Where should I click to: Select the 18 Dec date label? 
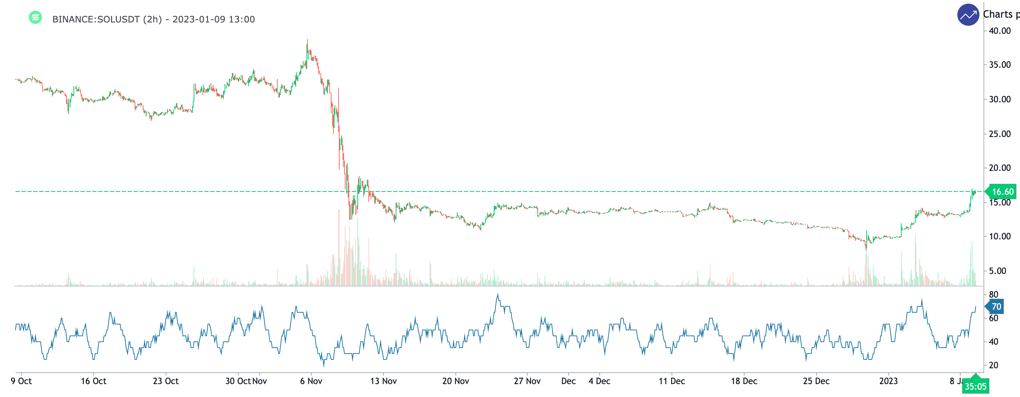click(744, 381)
